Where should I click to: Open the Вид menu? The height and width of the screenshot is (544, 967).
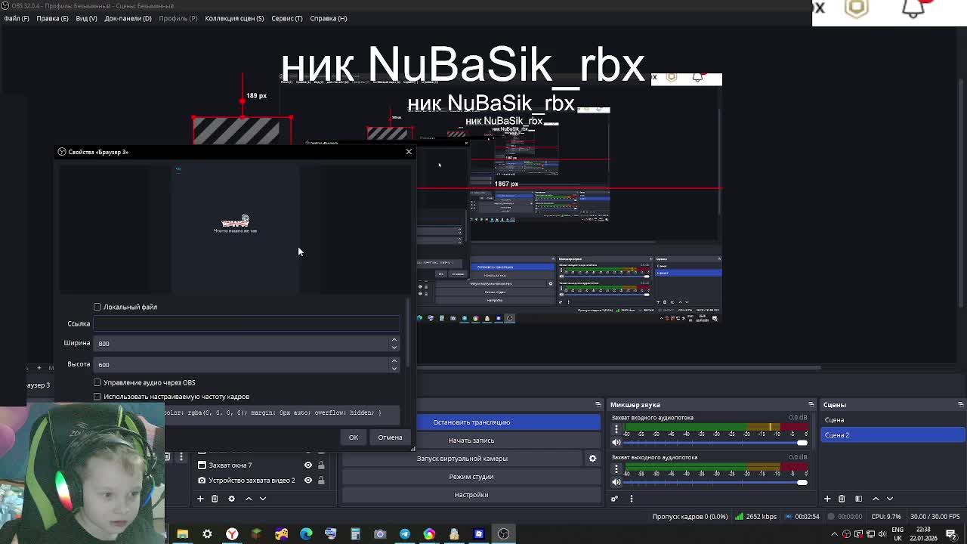pyautogui.click(x=86, y=18)
